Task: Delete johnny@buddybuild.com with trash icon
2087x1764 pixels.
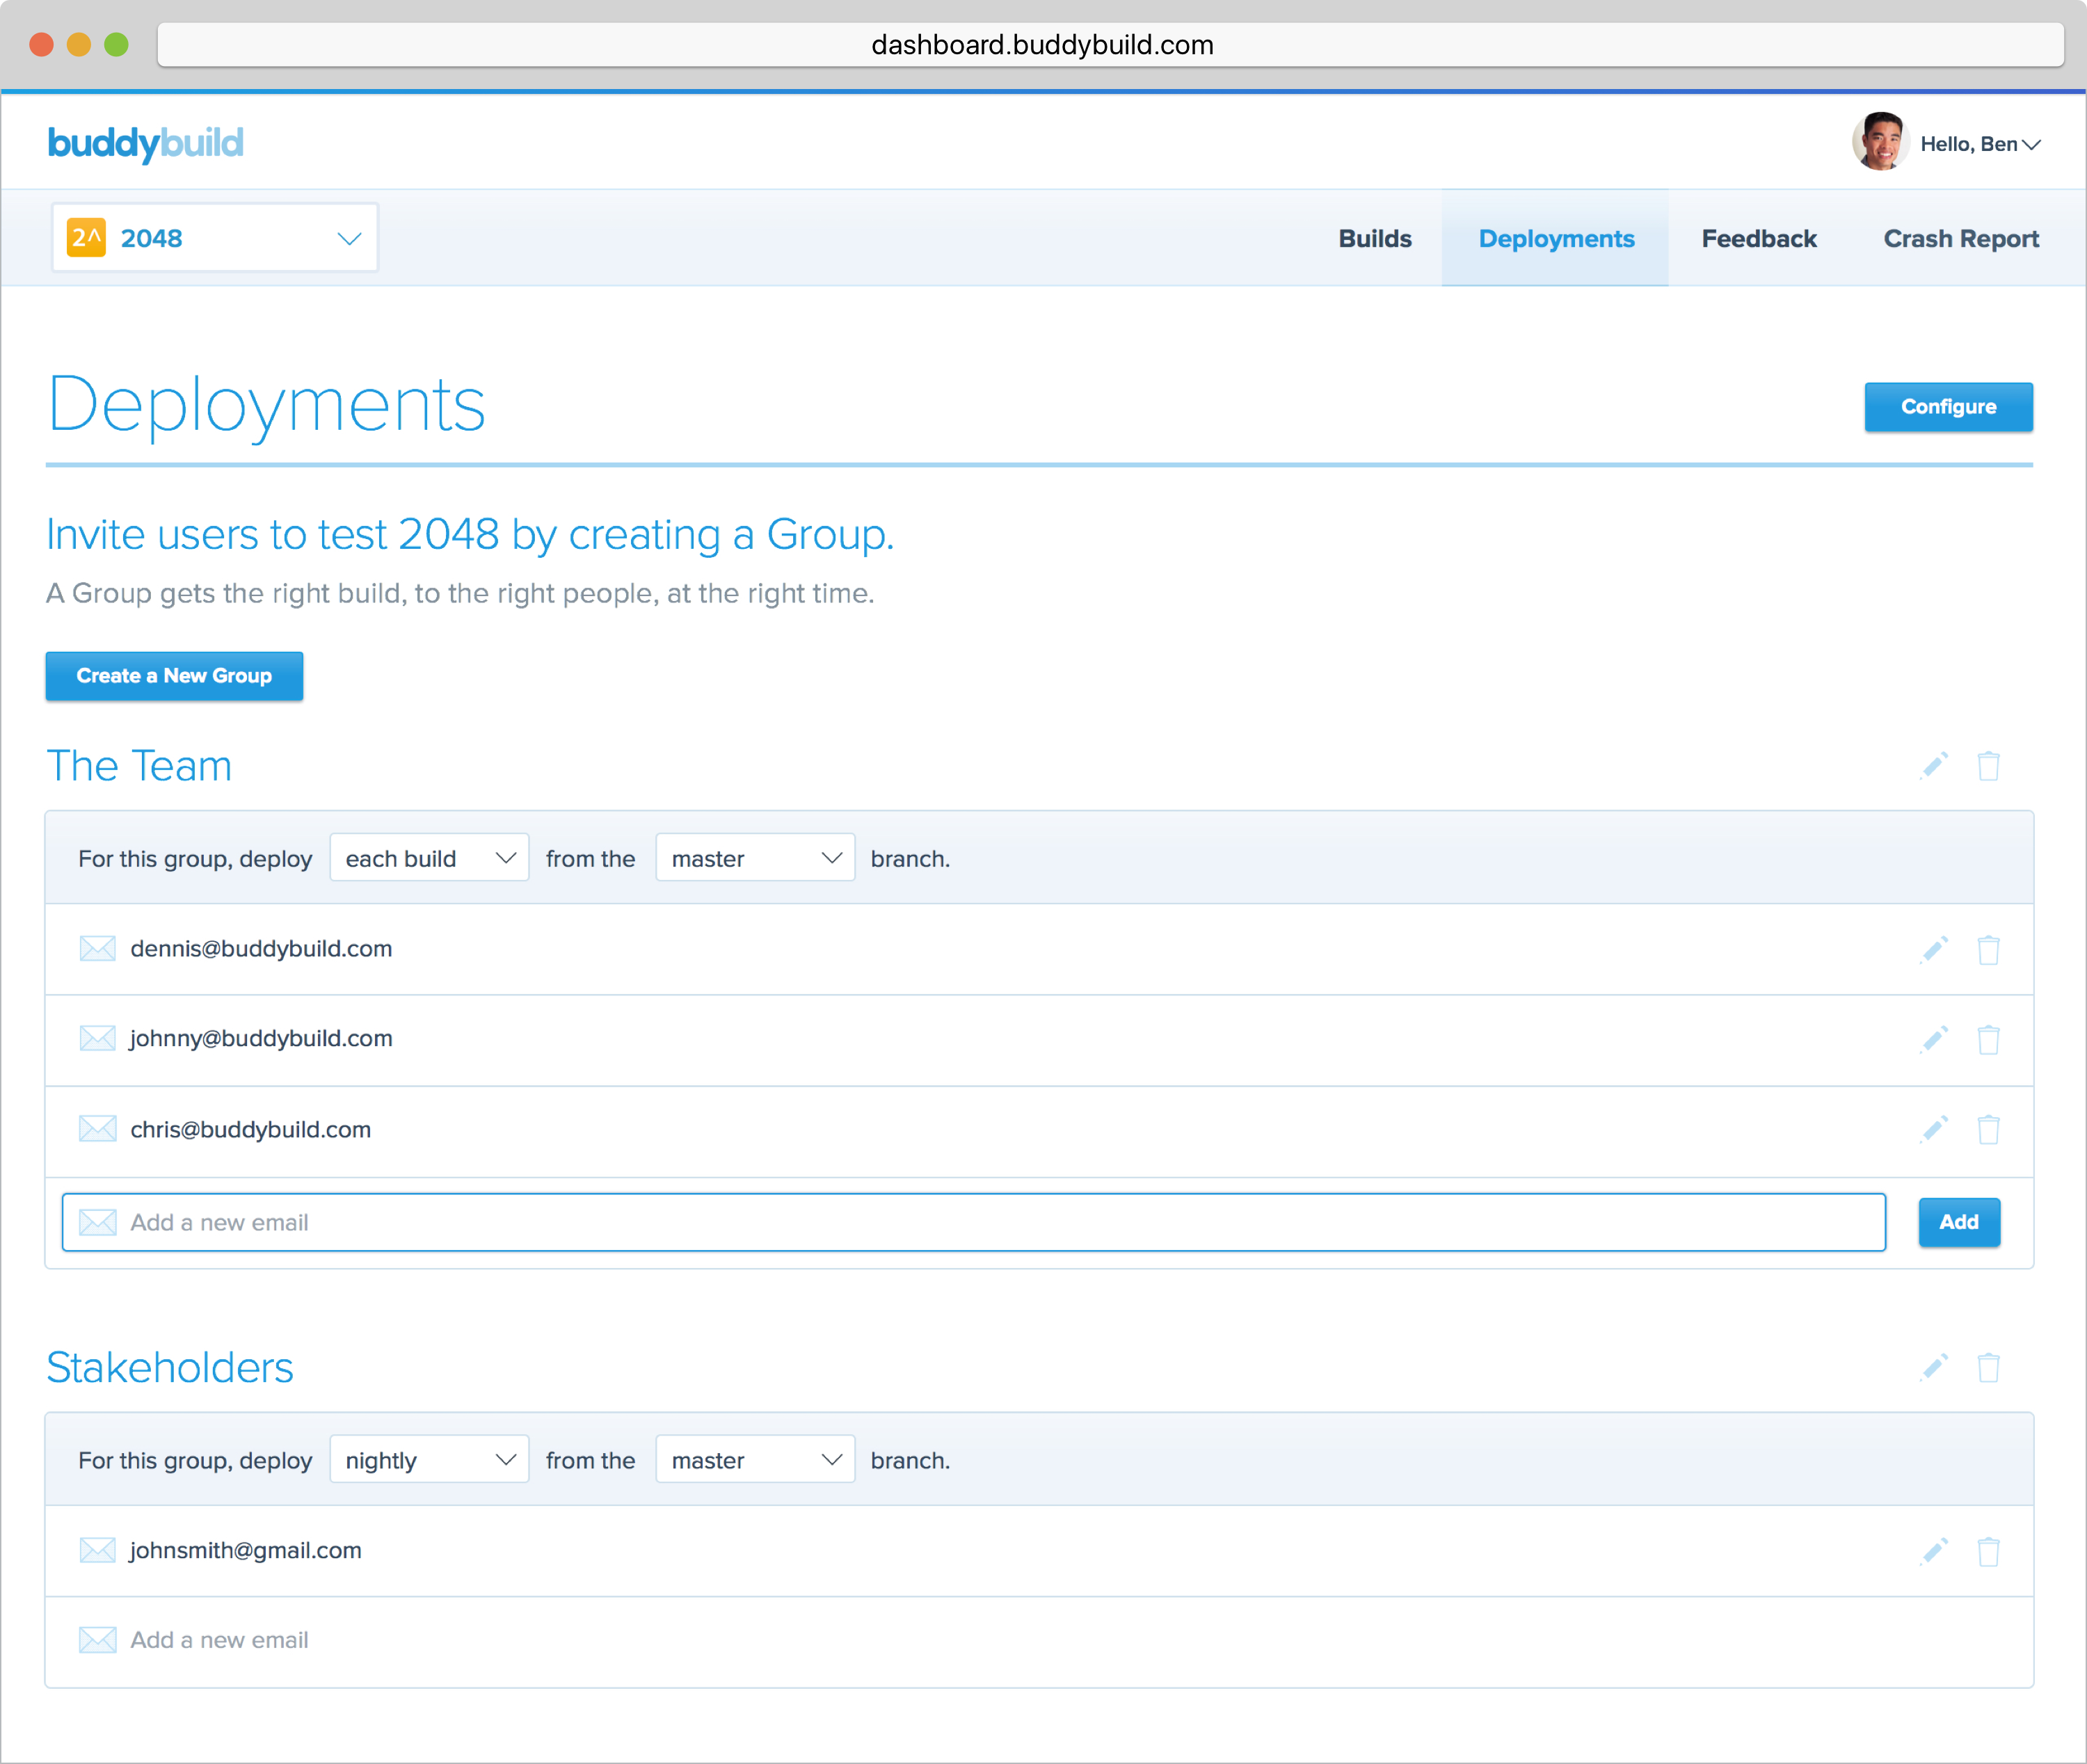Action: click(x=1988, y=1039)
